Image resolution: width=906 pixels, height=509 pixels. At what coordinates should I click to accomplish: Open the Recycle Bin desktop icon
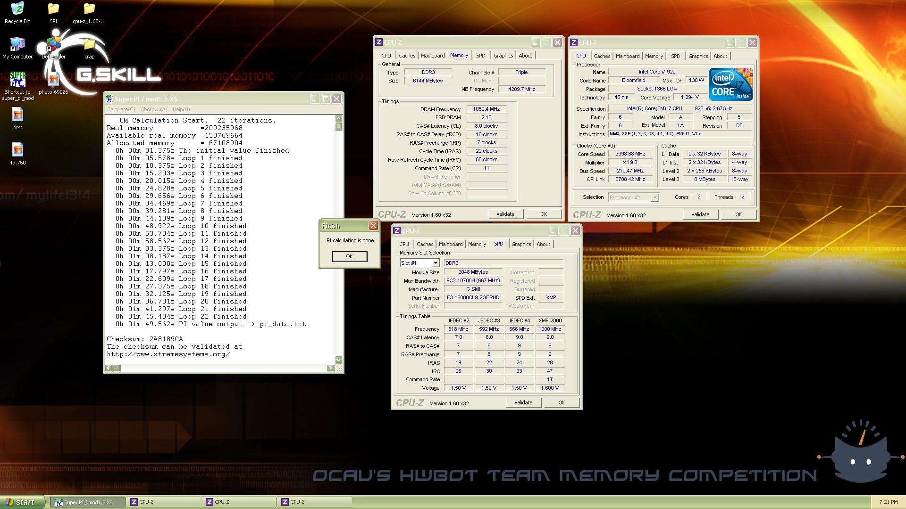[x=17, y=13]
